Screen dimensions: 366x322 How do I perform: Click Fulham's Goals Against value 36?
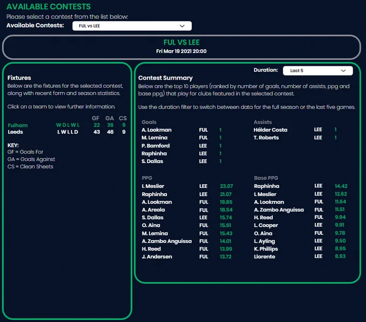110,125
